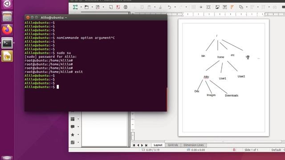Image resolution: width=285 pixels, height=160 pixels.
Task: Expand the Save dropdown arrow
Action: click(103, 7)
